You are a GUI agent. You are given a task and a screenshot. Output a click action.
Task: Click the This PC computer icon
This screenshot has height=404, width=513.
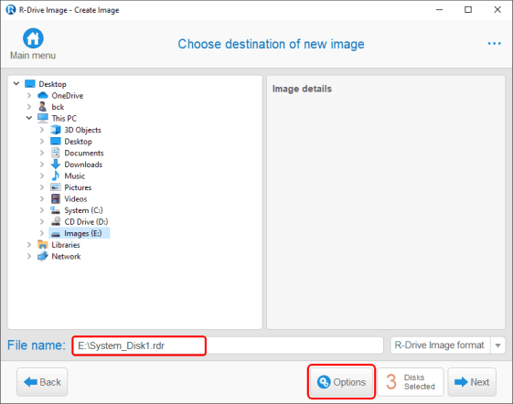coord(43,118)
